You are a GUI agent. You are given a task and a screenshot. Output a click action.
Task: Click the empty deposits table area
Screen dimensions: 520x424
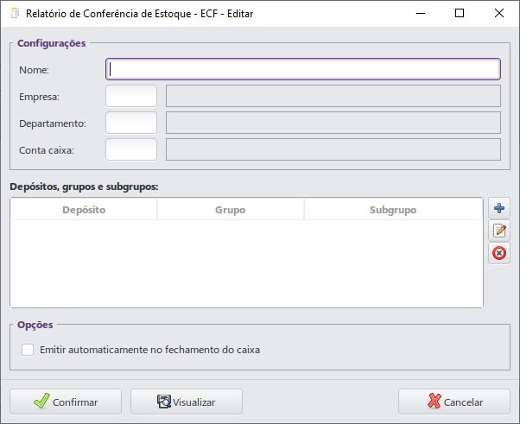(x=246, y=263)
